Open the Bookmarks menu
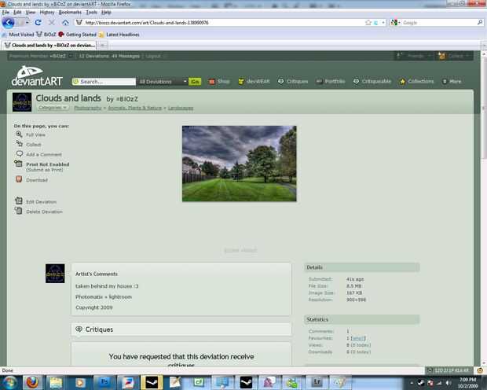 point(70,12)
